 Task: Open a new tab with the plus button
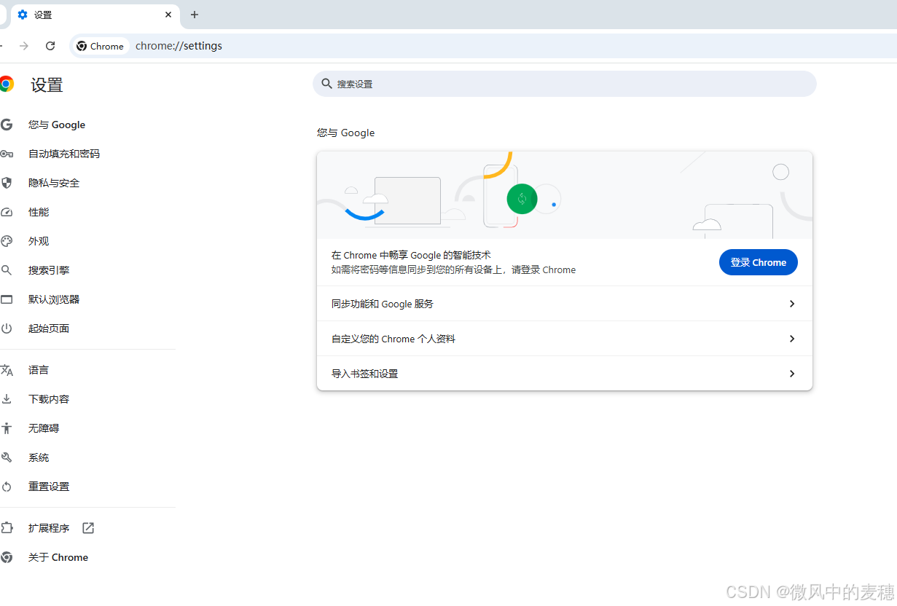(x=194, y=15)
